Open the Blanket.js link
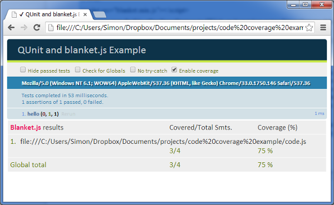The height and width of the screenshot is (205, 334). pos(26,127)
